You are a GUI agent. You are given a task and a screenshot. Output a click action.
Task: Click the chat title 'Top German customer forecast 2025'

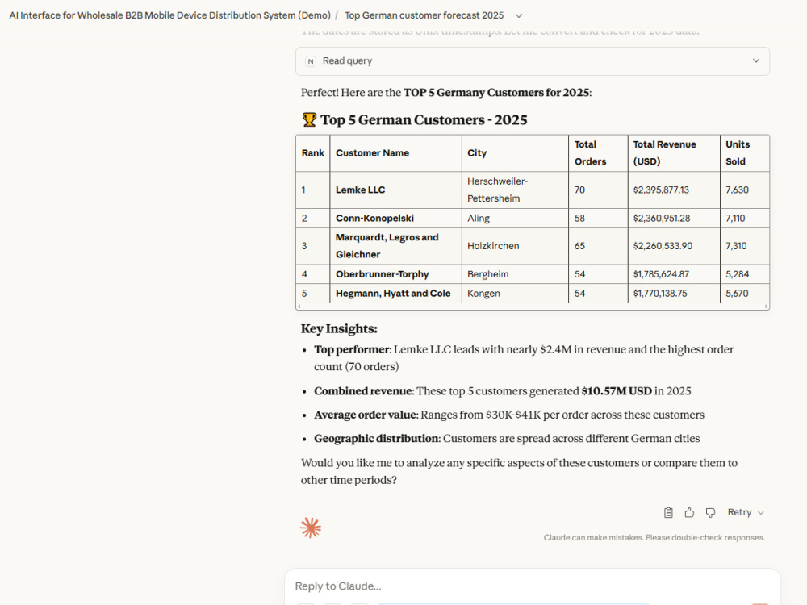[x=424, y=15]
